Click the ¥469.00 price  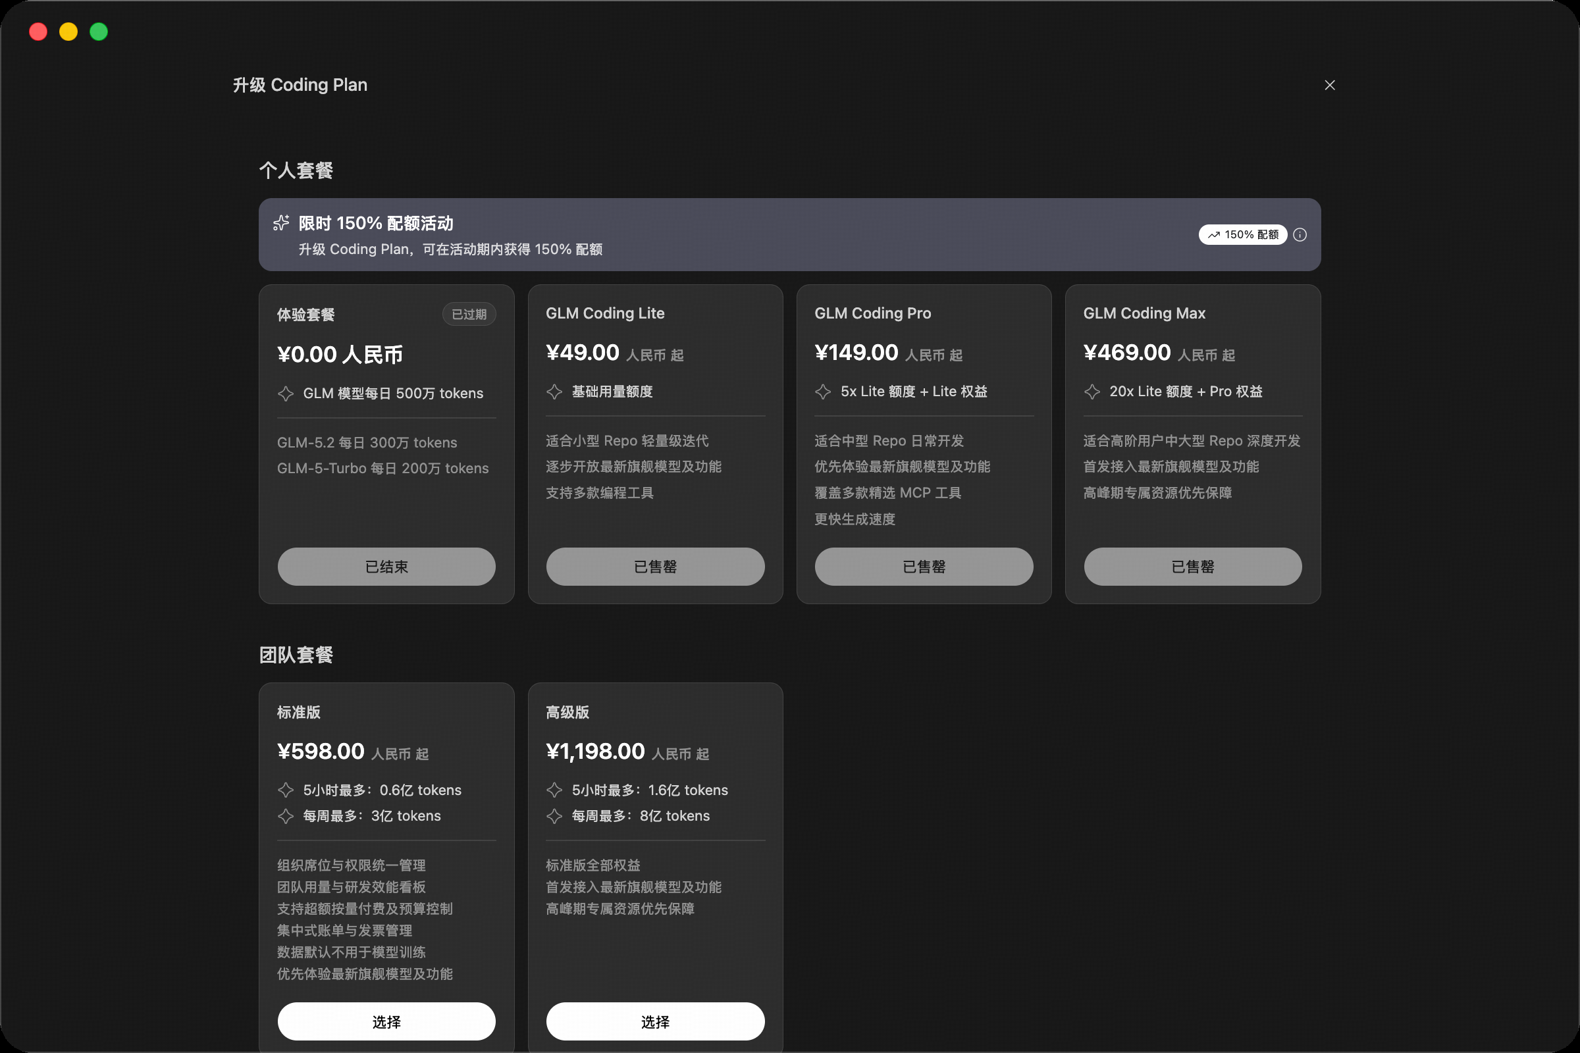(x=1127, y=353)
